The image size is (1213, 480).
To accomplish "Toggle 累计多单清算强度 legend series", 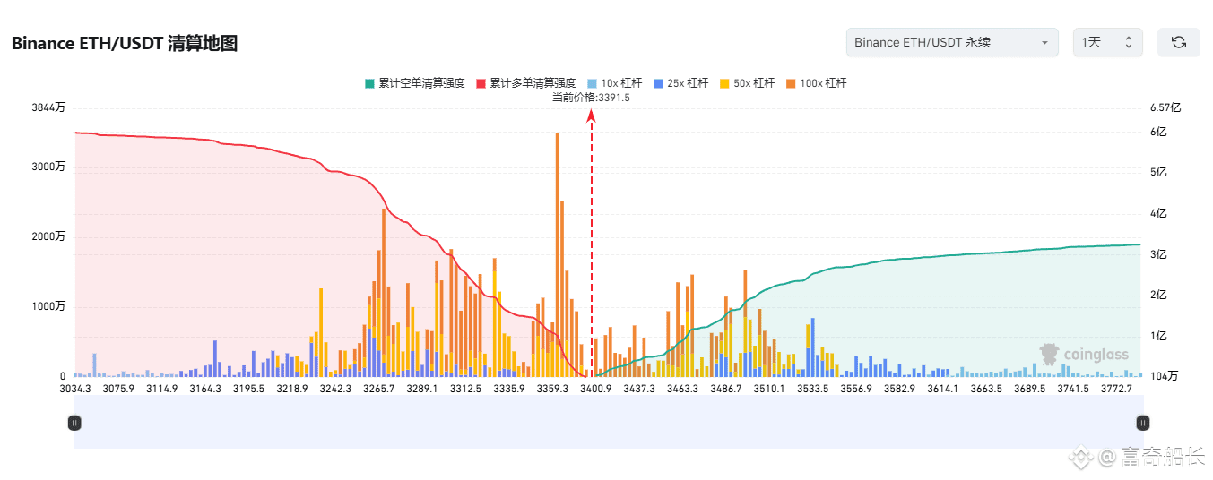I will point(525,83).
